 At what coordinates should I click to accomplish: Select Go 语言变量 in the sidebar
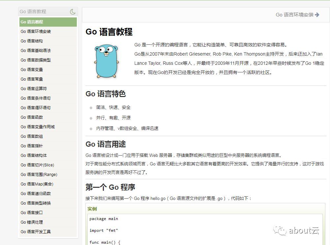[x=48, y=70]
